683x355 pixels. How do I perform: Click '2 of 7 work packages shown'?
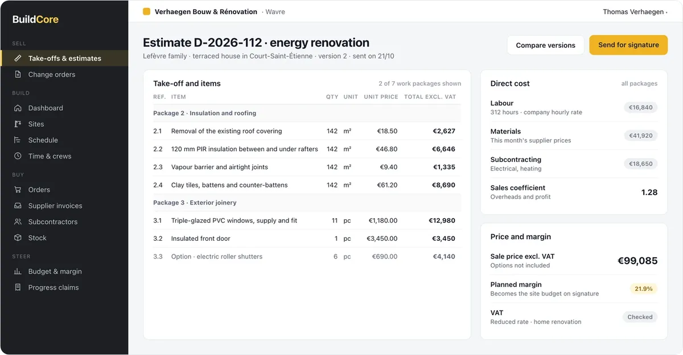420,83
